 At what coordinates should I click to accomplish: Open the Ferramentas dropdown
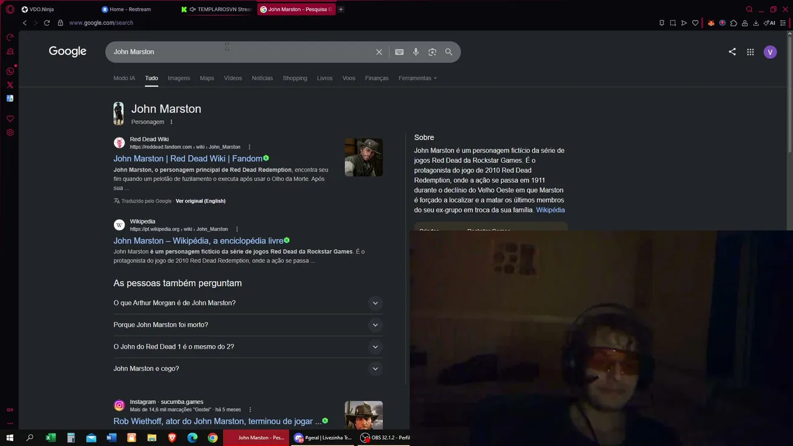tap(418, 78)
